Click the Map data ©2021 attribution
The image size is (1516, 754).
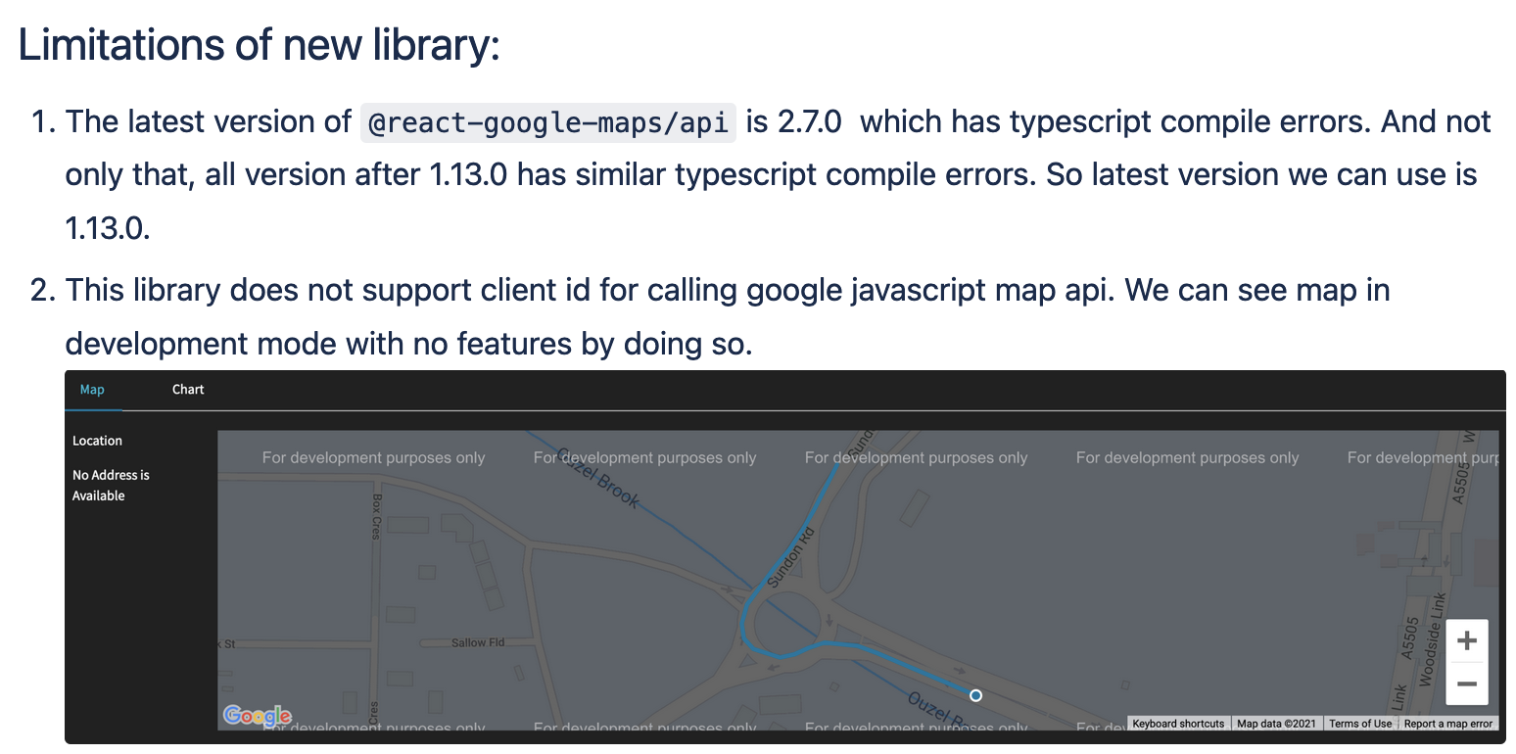click(1277, 723)
